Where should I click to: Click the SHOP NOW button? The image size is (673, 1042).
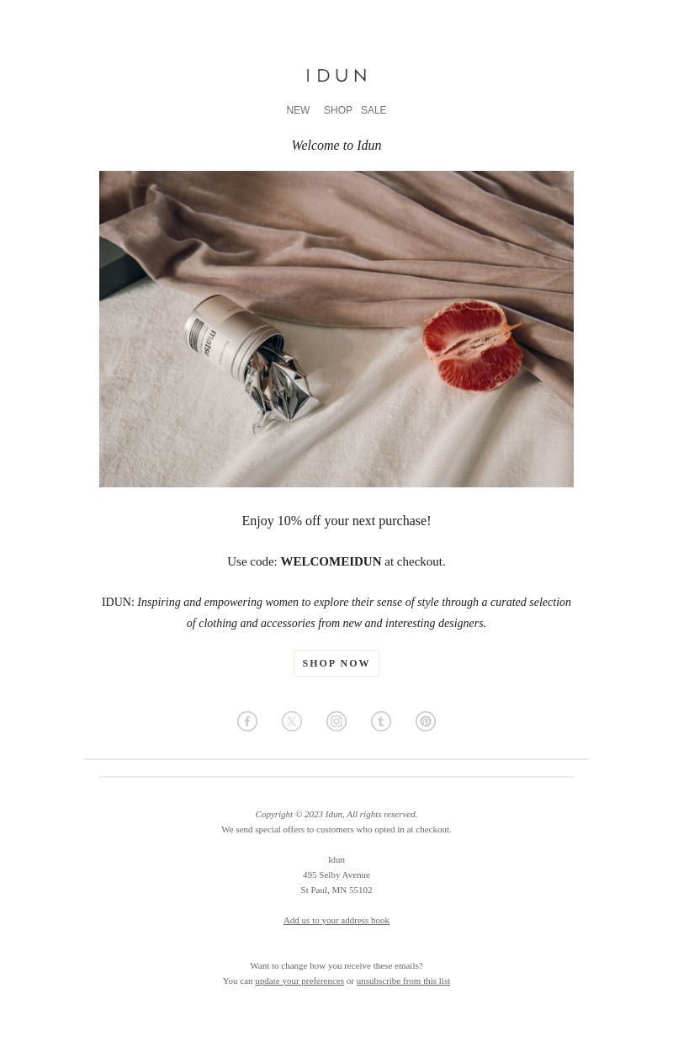336,663
